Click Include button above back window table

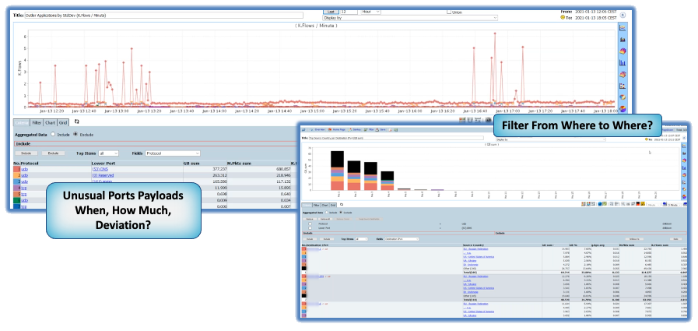[26, 153]
